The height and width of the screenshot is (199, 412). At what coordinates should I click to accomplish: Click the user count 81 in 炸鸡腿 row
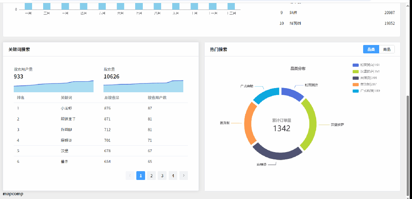[x=150, y=130]
